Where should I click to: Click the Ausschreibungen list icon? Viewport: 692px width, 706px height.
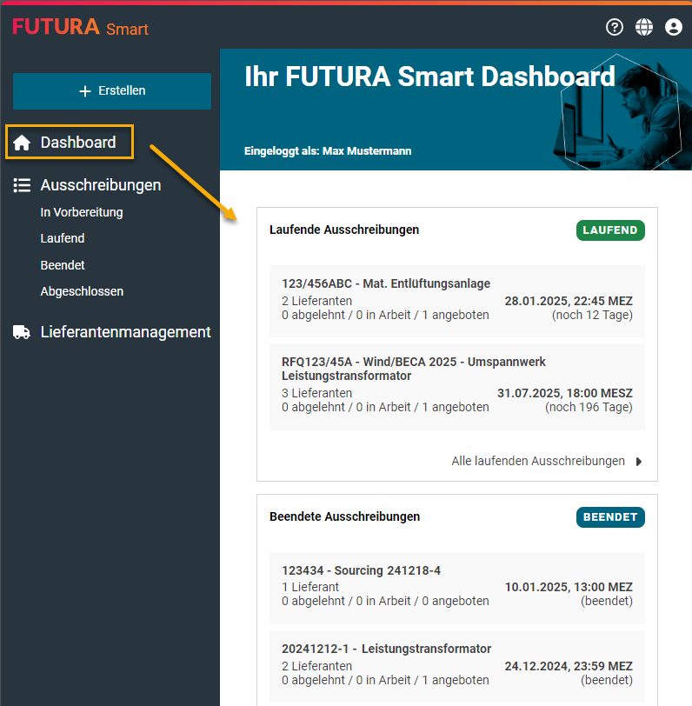22,185
